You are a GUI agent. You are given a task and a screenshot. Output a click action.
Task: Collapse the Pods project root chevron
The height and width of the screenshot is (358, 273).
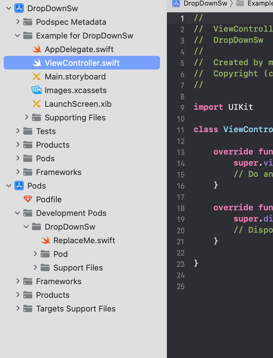pyautogui.click(x=9, y=186)
